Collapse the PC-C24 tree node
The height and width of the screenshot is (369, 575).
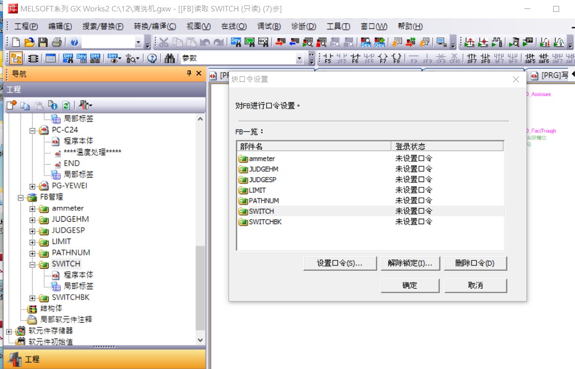pyautogui.click(x=33, y=130)
